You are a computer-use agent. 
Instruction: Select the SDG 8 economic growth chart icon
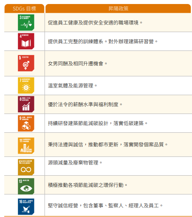click(26, 104)
